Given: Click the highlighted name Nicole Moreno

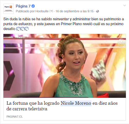Looking at the screenshot, I should pyautogui.click(x=76, y=103).
